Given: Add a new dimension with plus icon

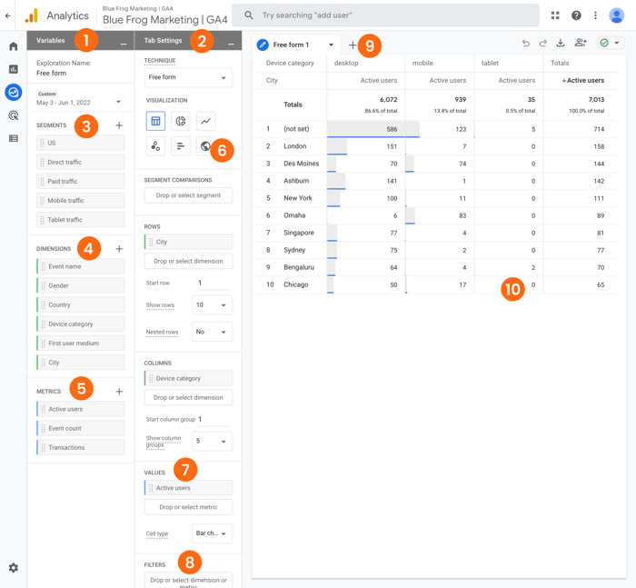Looking at the screenshot, I should 119,249.
